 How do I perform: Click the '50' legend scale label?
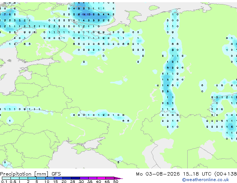pyautogui.click(x=116, y=182)
